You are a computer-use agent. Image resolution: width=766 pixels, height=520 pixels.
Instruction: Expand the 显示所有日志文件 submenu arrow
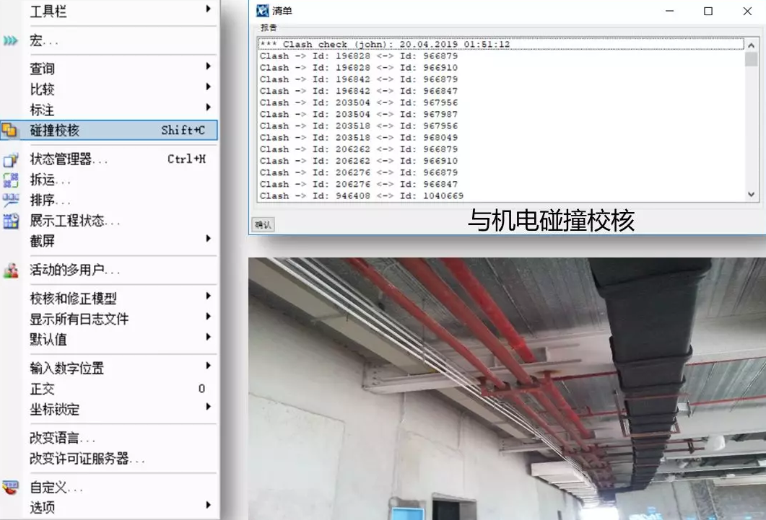208,316
